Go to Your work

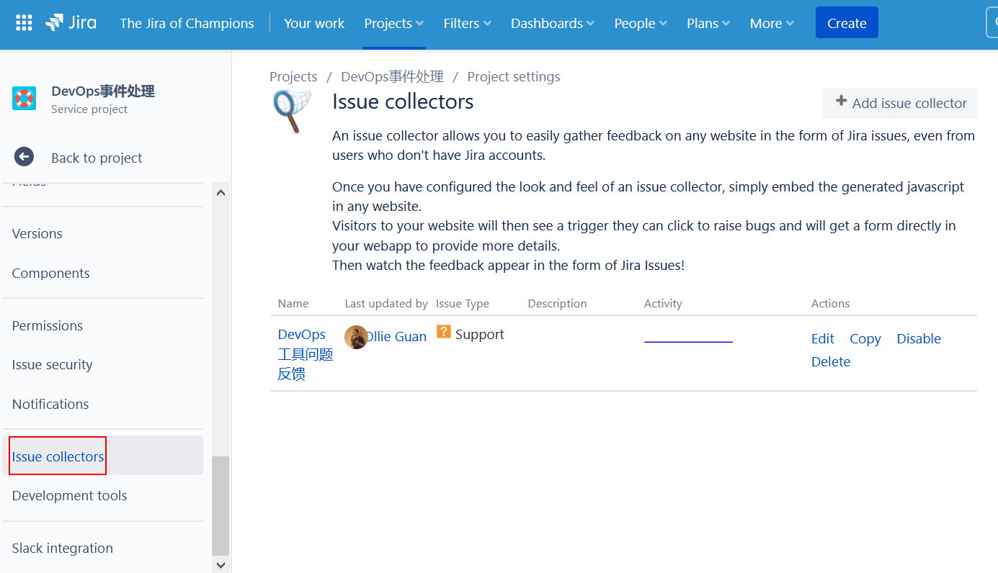tap(314, 24)
